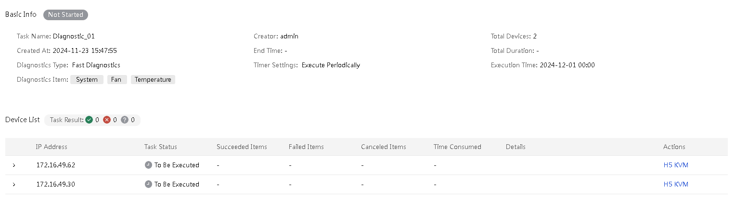This screenshot has width=735, height=200.
Task: Click the Failed Items column header
Action: pos(306,147)
